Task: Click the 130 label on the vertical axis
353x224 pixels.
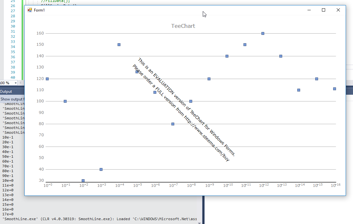Action: pyautogui.click(x=40, y=67)
